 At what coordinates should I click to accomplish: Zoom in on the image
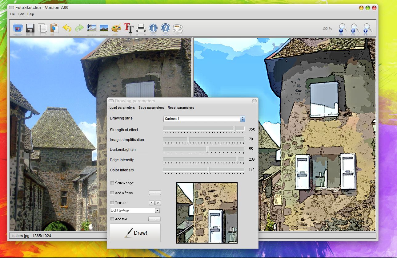(x=367, y=29)
